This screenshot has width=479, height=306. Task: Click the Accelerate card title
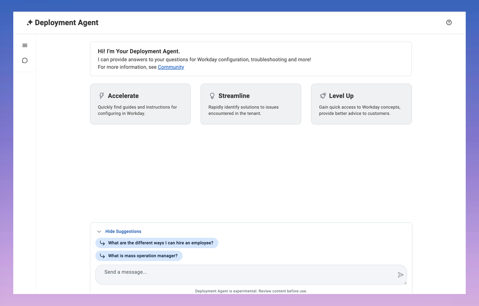(x=123, y=96)
